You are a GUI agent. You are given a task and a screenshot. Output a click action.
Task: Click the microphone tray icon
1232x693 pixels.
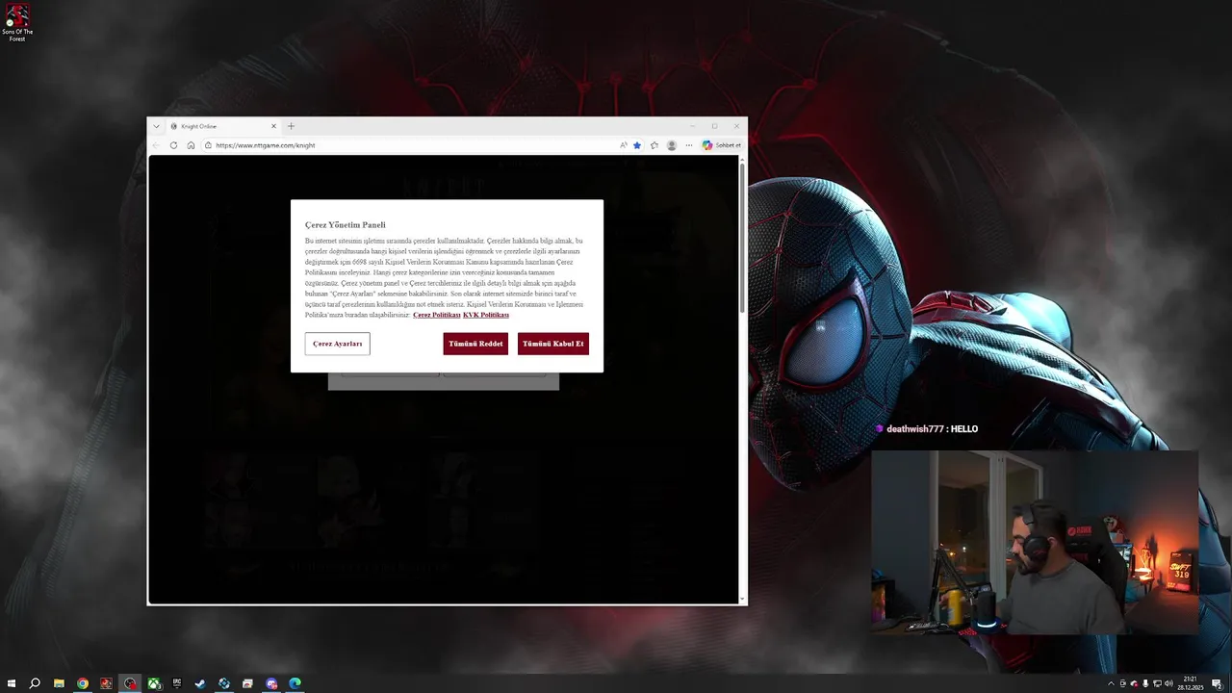(1145, 683)
